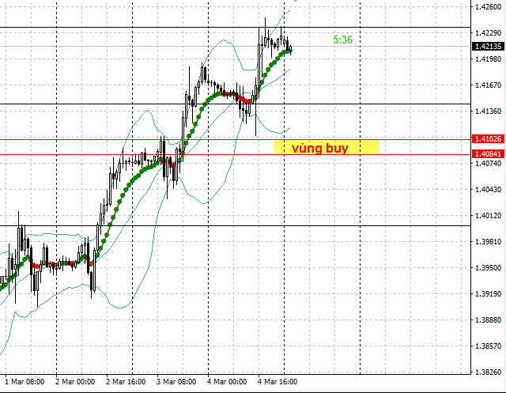
Task: Click the 1.40740 price scale value
Action: pos(489,163)
